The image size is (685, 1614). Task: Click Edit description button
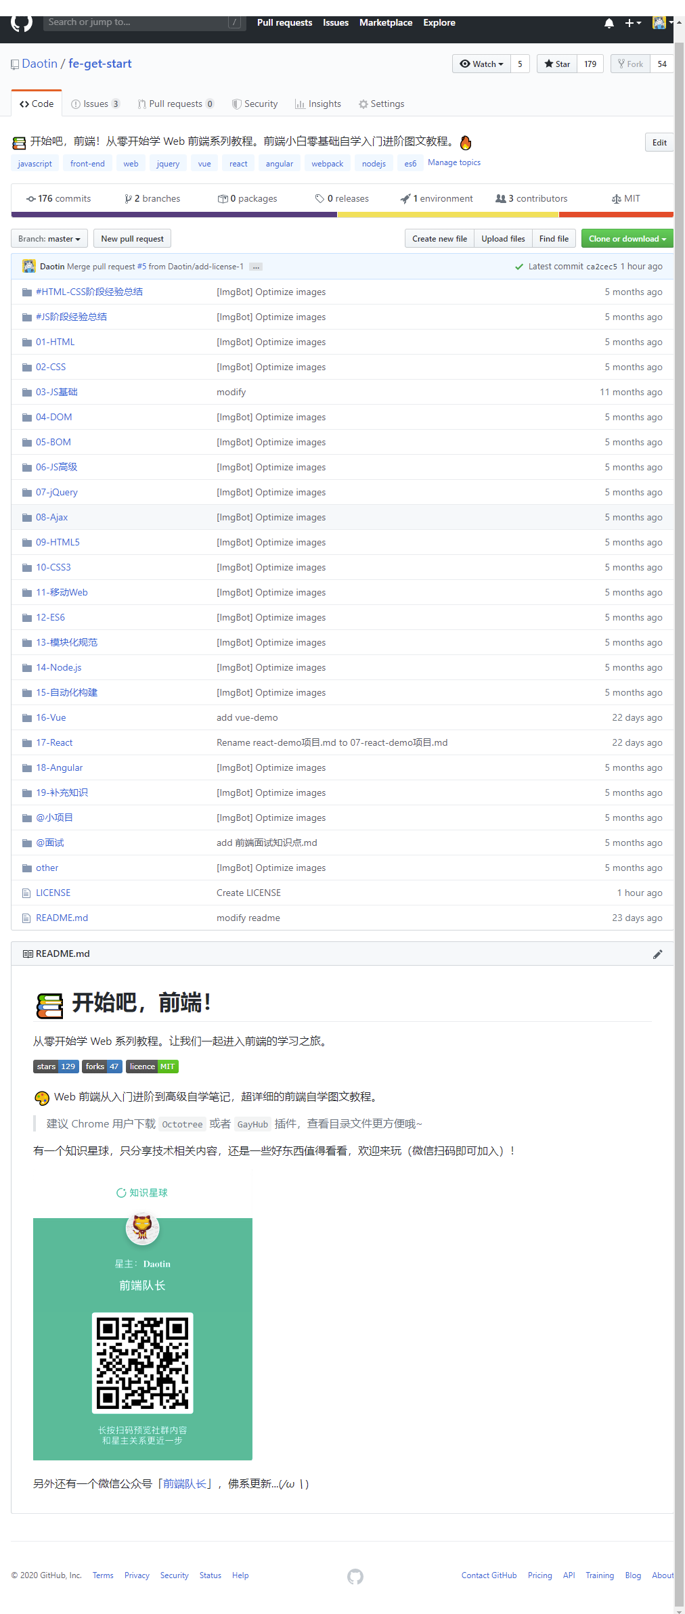tap(659, 143)
